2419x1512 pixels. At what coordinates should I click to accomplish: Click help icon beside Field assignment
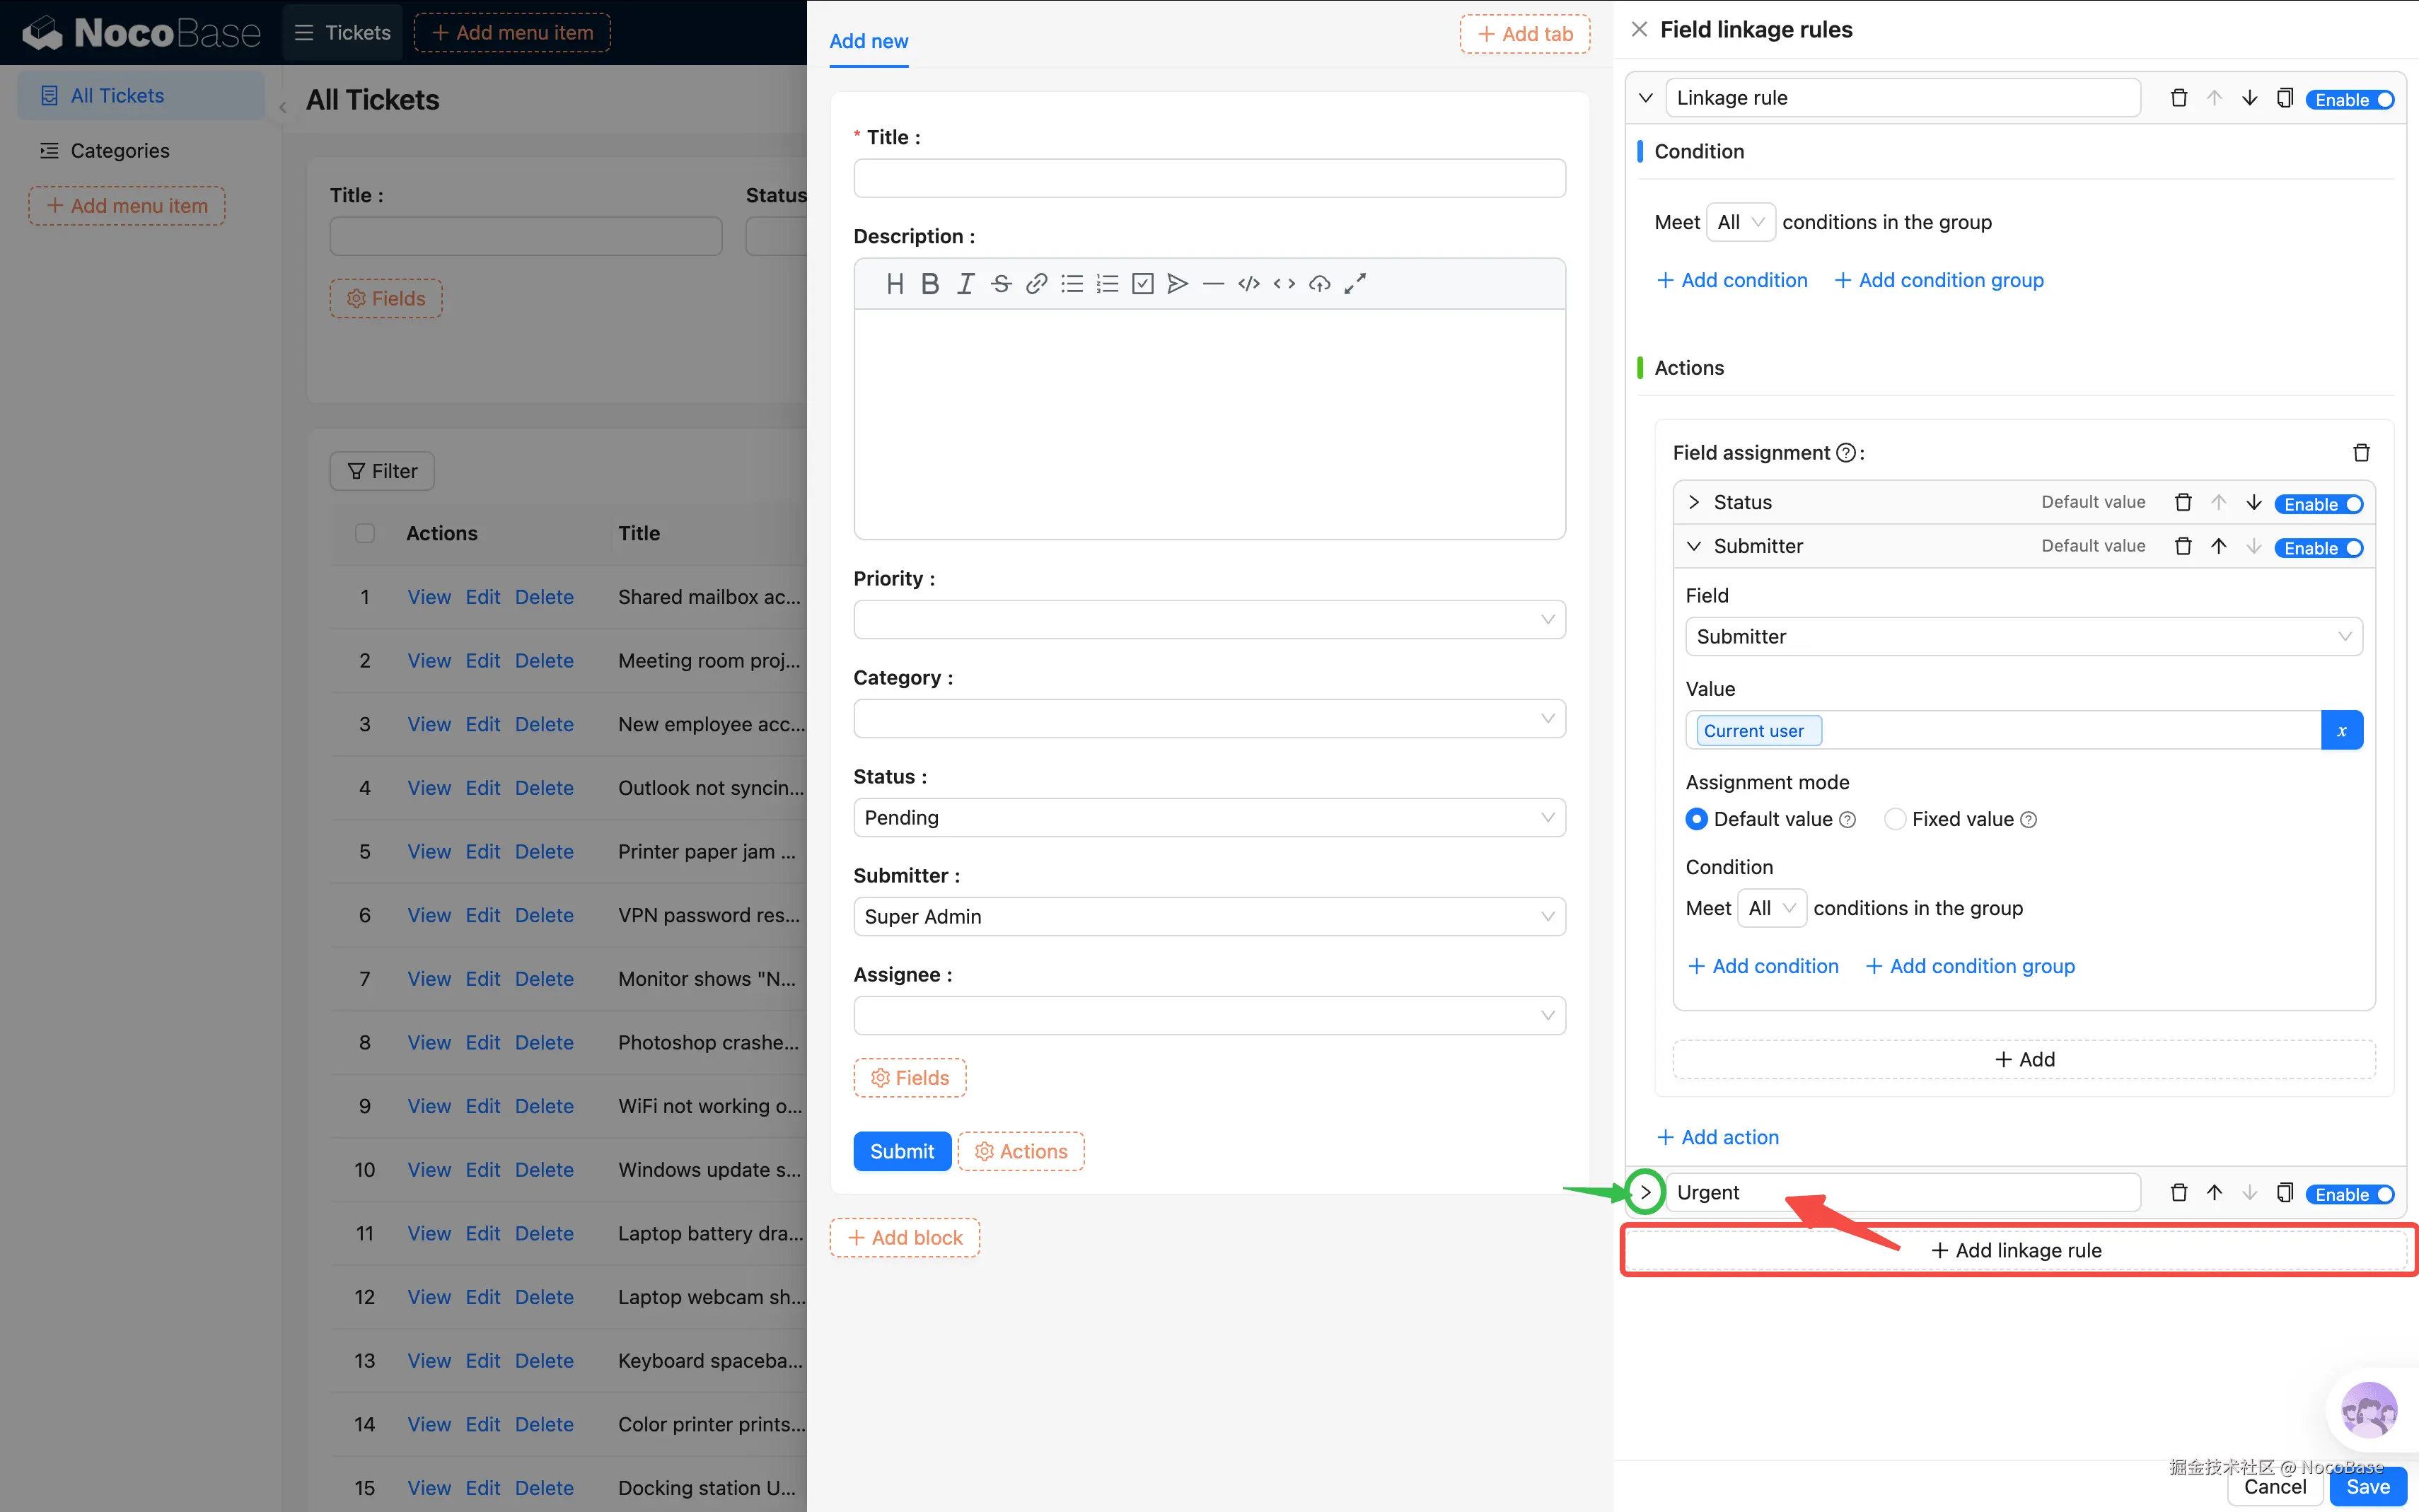pos(1847,453)
